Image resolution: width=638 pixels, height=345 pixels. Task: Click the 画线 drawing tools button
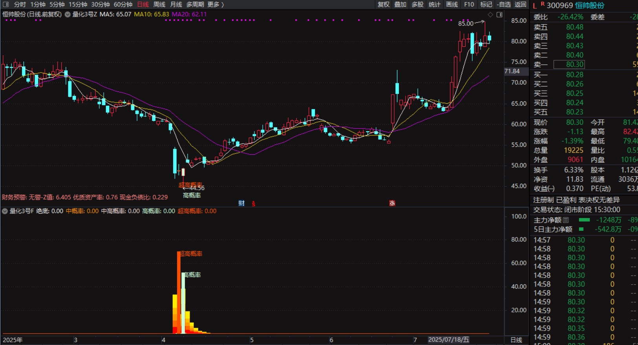pyautogui.click(x=452, y=4)
